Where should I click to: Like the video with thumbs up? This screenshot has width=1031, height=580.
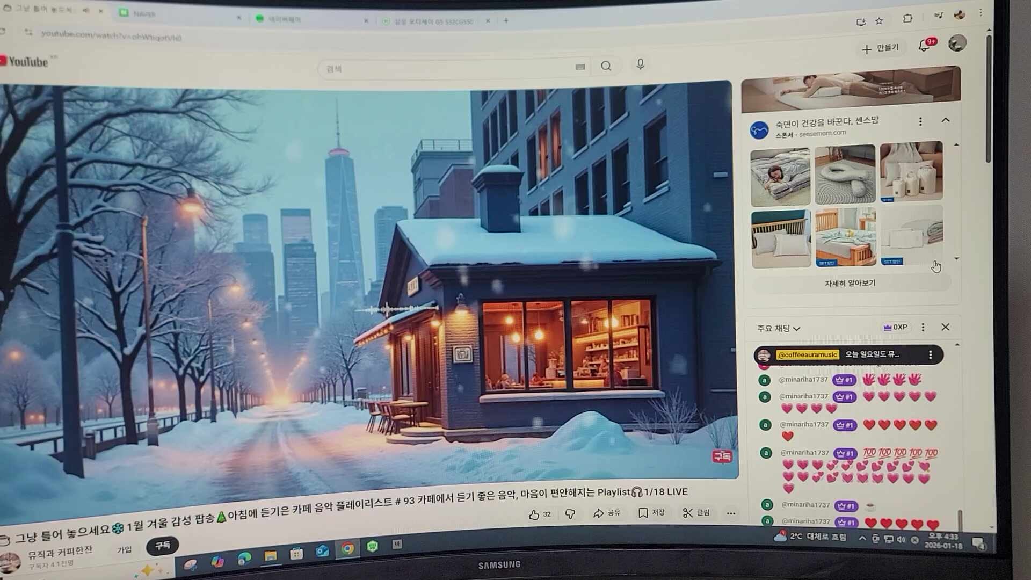pyautogui.click(x=540, y=514)
